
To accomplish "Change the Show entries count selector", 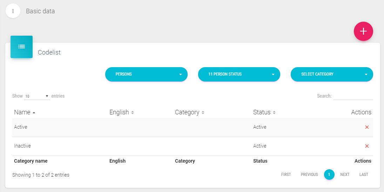I will (x=37, y=96).
